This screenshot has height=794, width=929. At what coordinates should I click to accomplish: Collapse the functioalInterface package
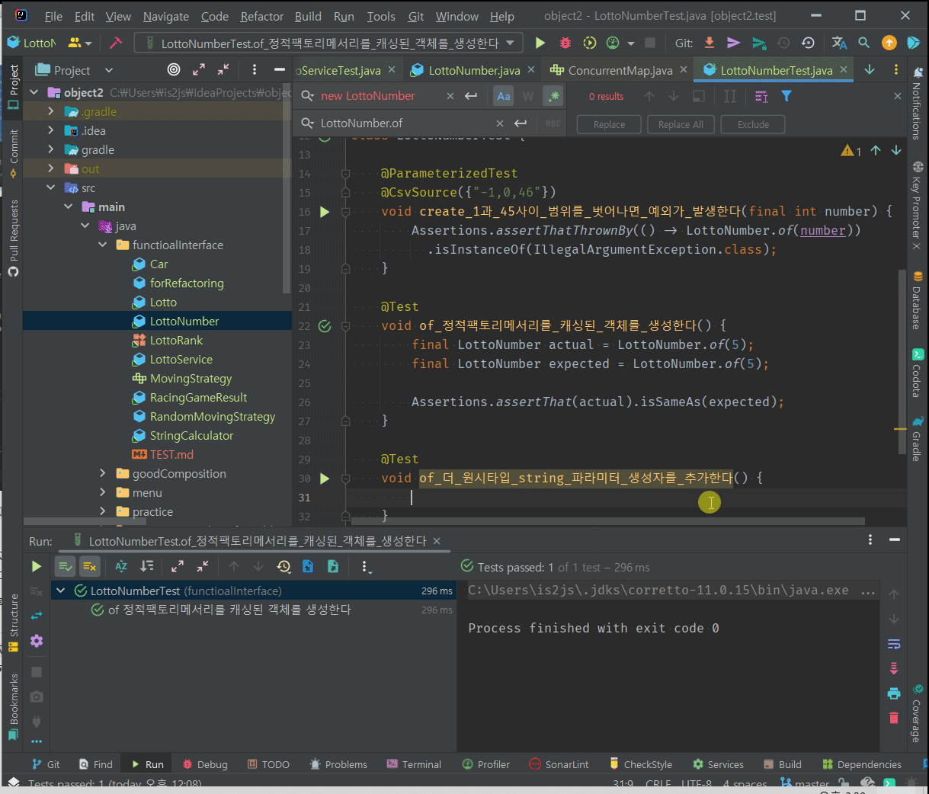(103, 245)
